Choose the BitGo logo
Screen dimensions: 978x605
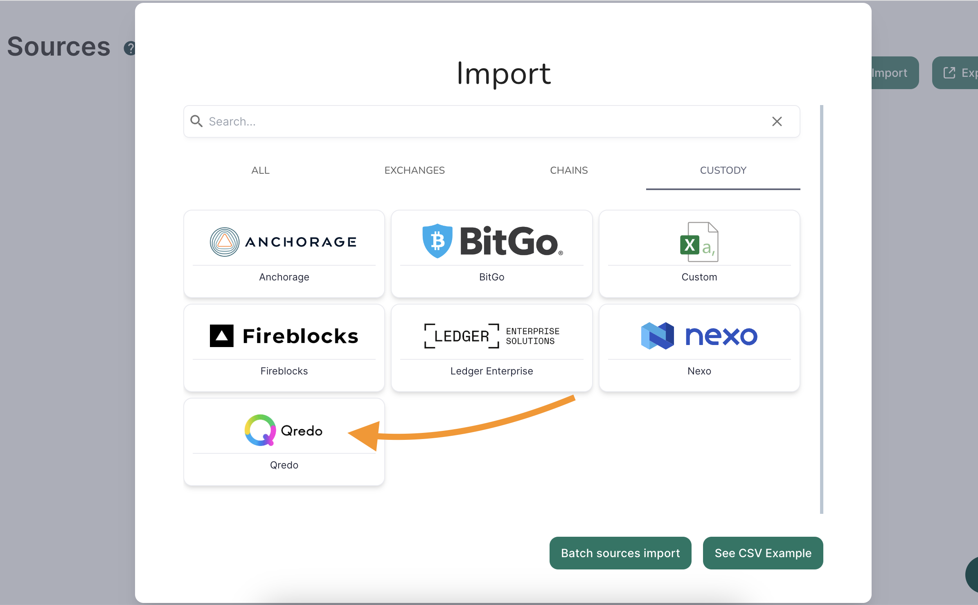(493, 241)
